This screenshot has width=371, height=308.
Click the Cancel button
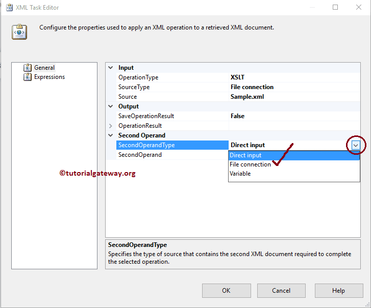(281, 291)
